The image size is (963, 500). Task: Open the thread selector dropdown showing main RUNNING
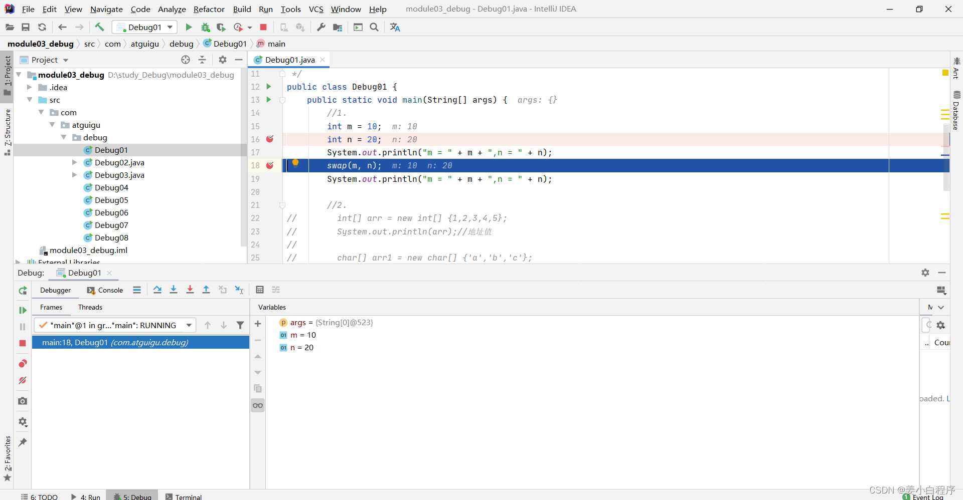[x=115, y=325]
